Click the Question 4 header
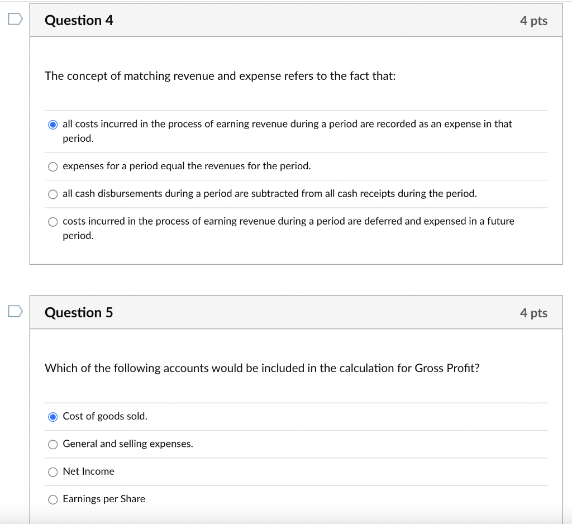 79,20
